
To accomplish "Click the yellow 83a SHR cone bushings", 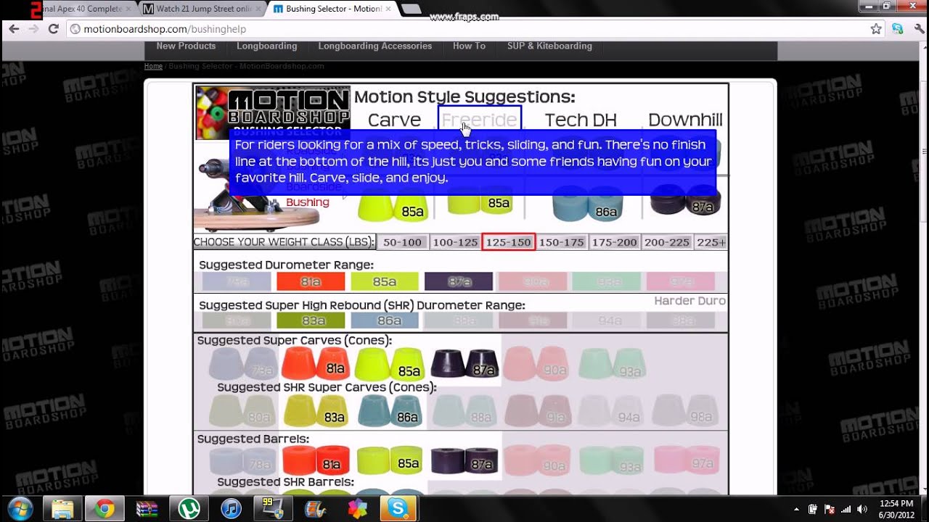I will [316, 411].
